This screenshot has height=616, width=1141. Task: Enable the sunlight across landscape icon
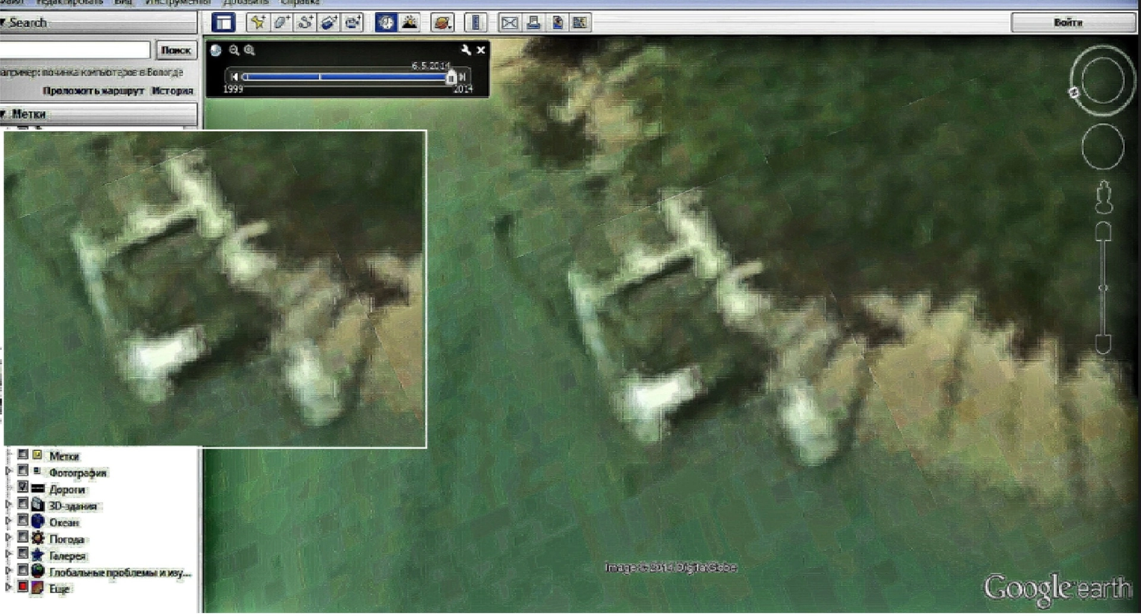pos(409,23)
